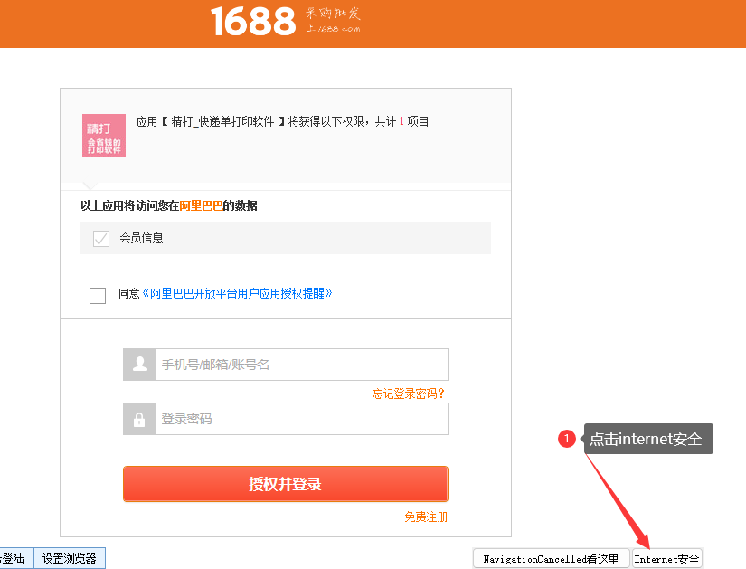Click the 点击internet安全 tooltip callout
The height and width of the screenshot is (569, 746).
(x=647, y=439)
